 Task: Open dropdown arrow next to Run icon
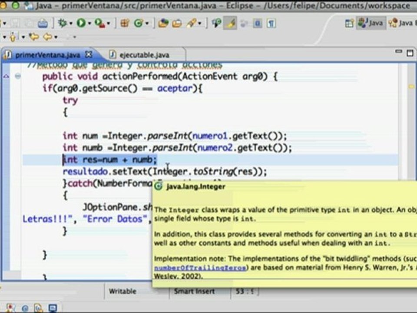(x=89, y=23)
